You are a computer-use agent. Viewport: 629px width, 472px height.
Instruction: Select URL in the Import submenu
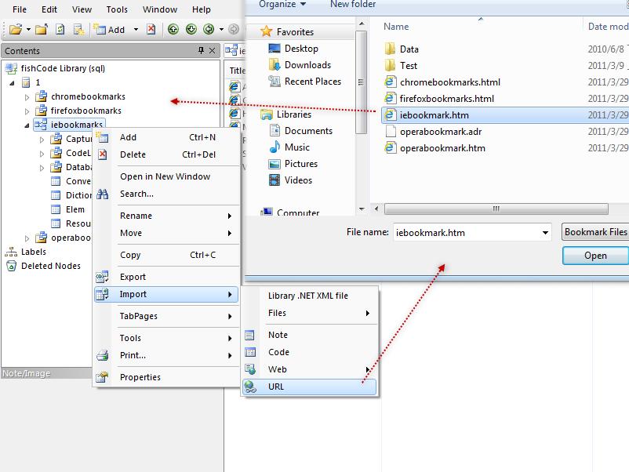[310, 387]
